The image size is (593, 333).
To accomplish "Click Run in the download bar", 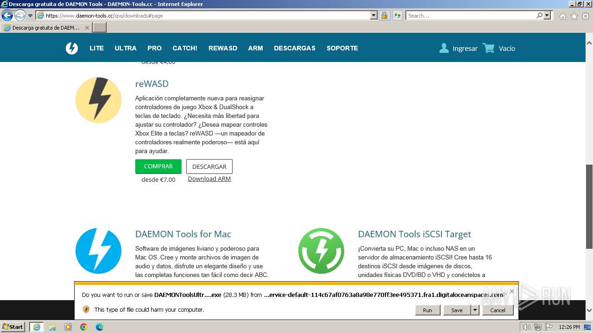I will [427, 310].
